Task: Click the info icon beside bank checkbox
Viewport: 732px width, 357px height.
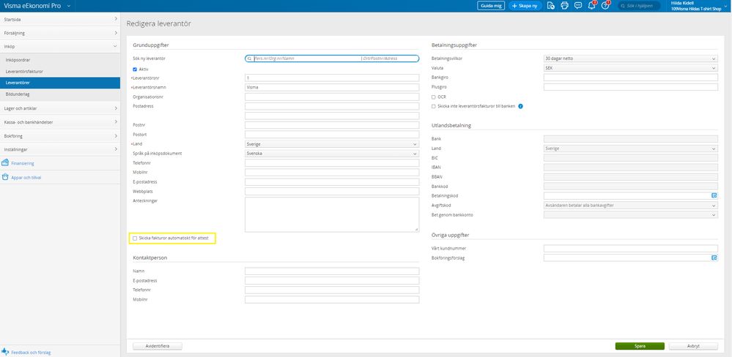Action: pos(520,106)
